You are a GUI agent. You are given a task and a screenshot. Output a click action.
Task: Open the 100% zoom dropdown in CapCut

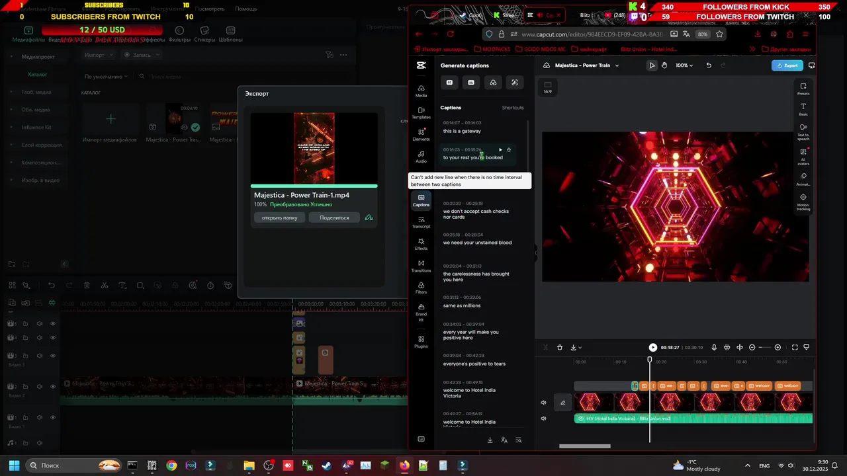(684, 65)
